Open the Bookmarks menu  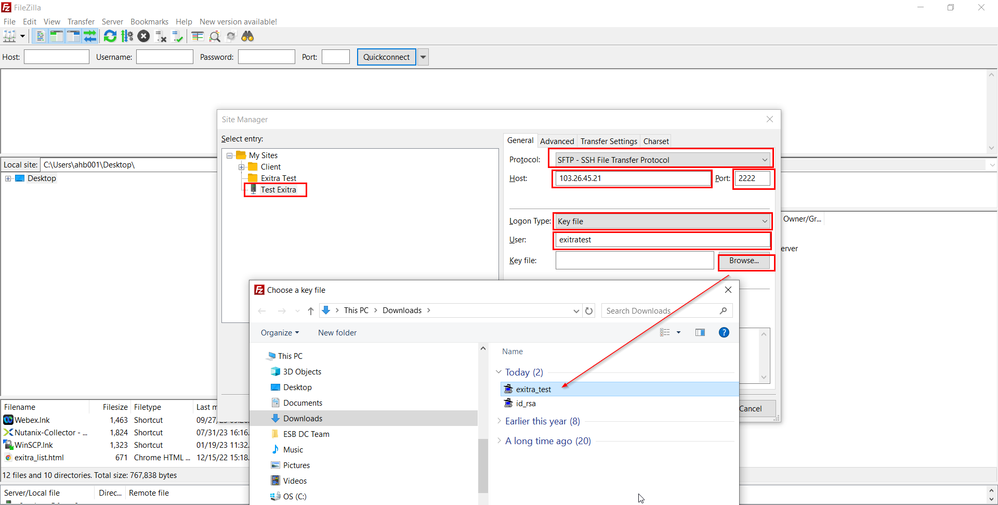click(149, 22)
